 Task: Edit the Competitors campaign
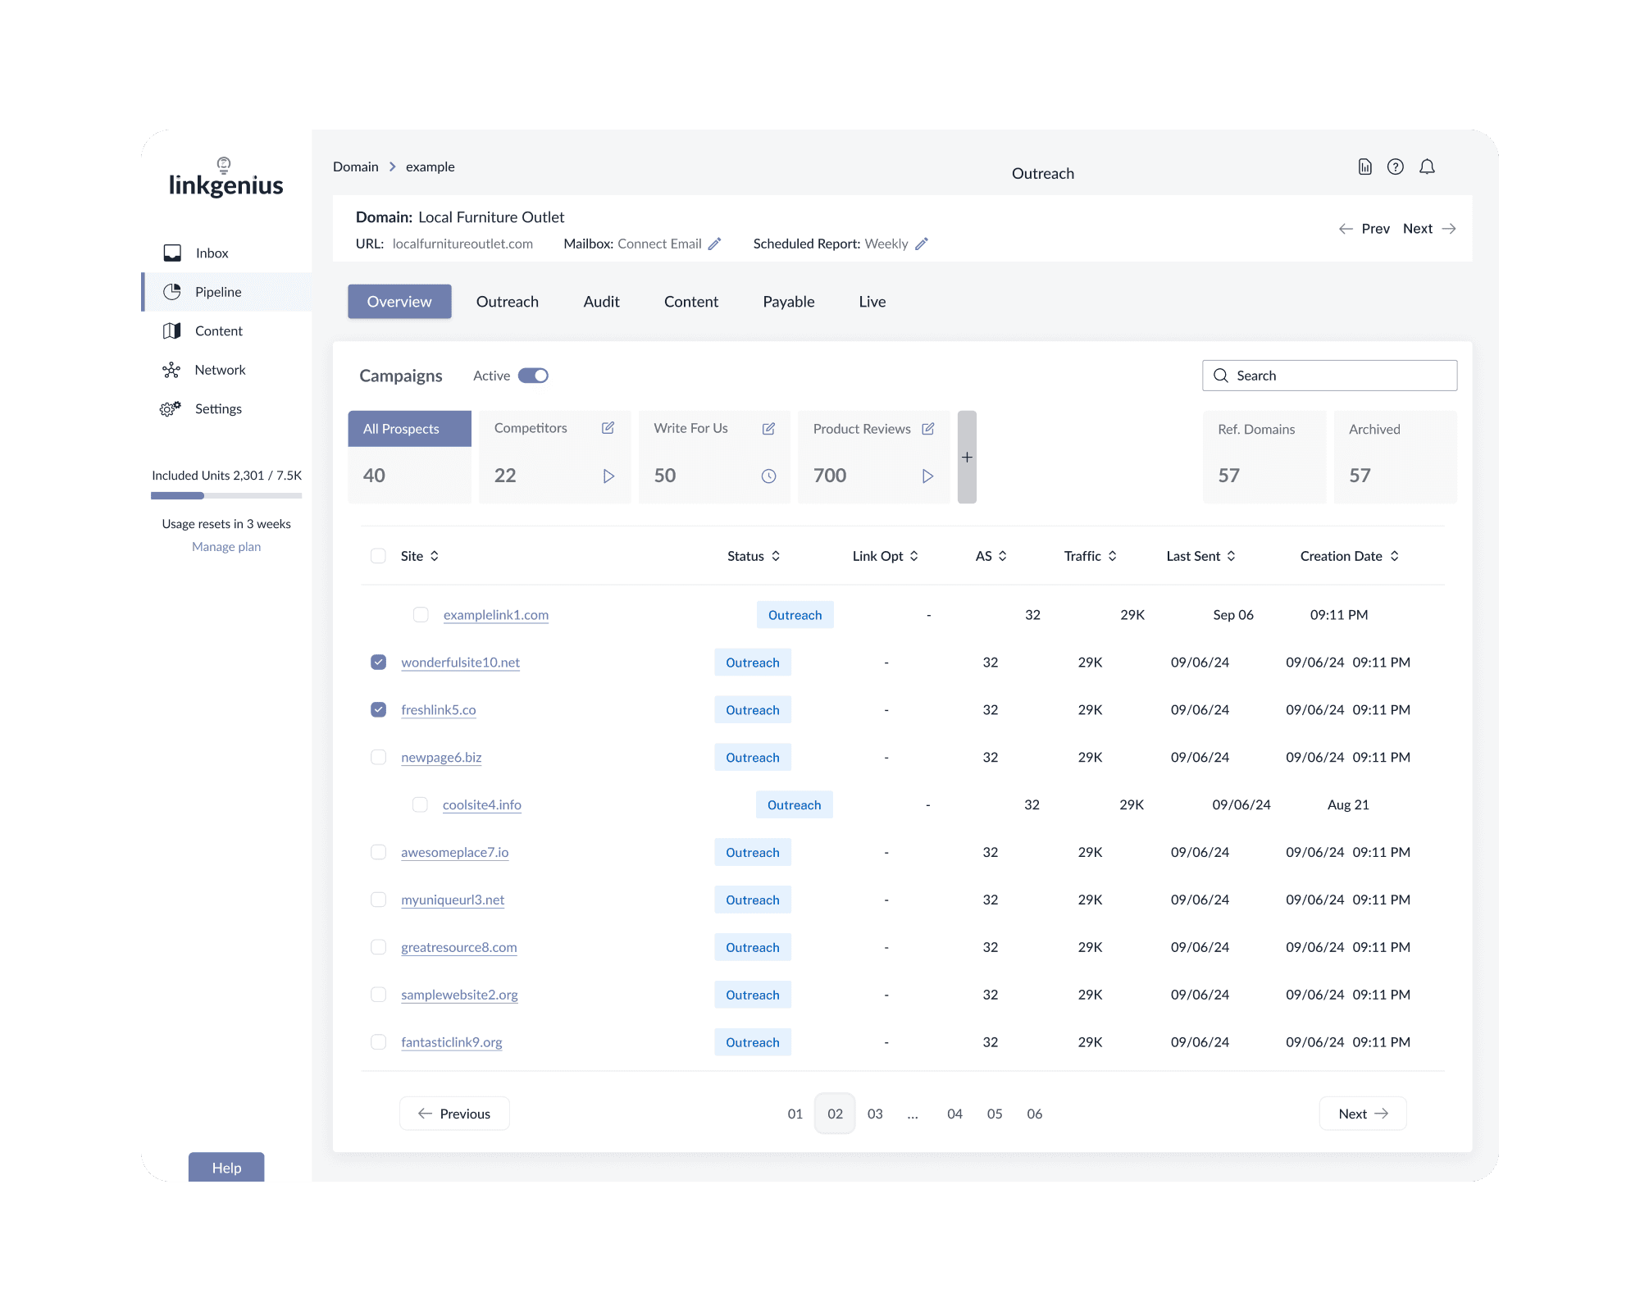[x=608, y=428]
